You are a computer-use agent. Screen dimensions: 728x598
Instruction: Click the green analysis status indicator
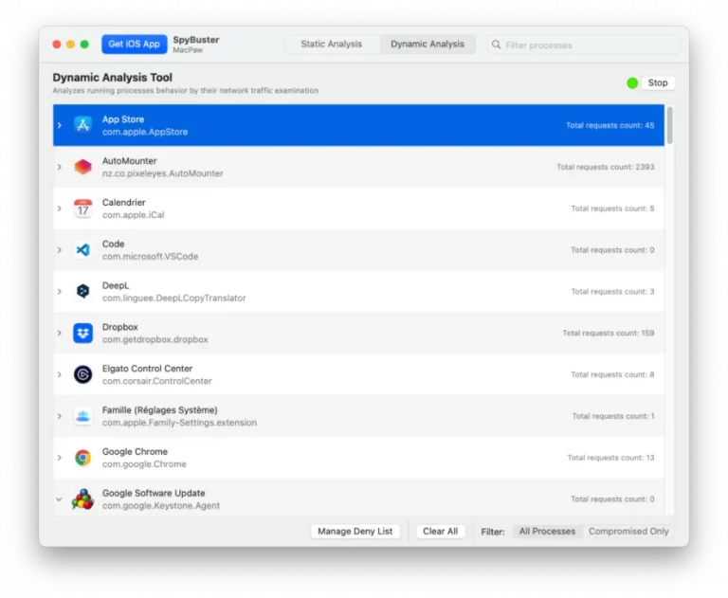coord(632,83)
